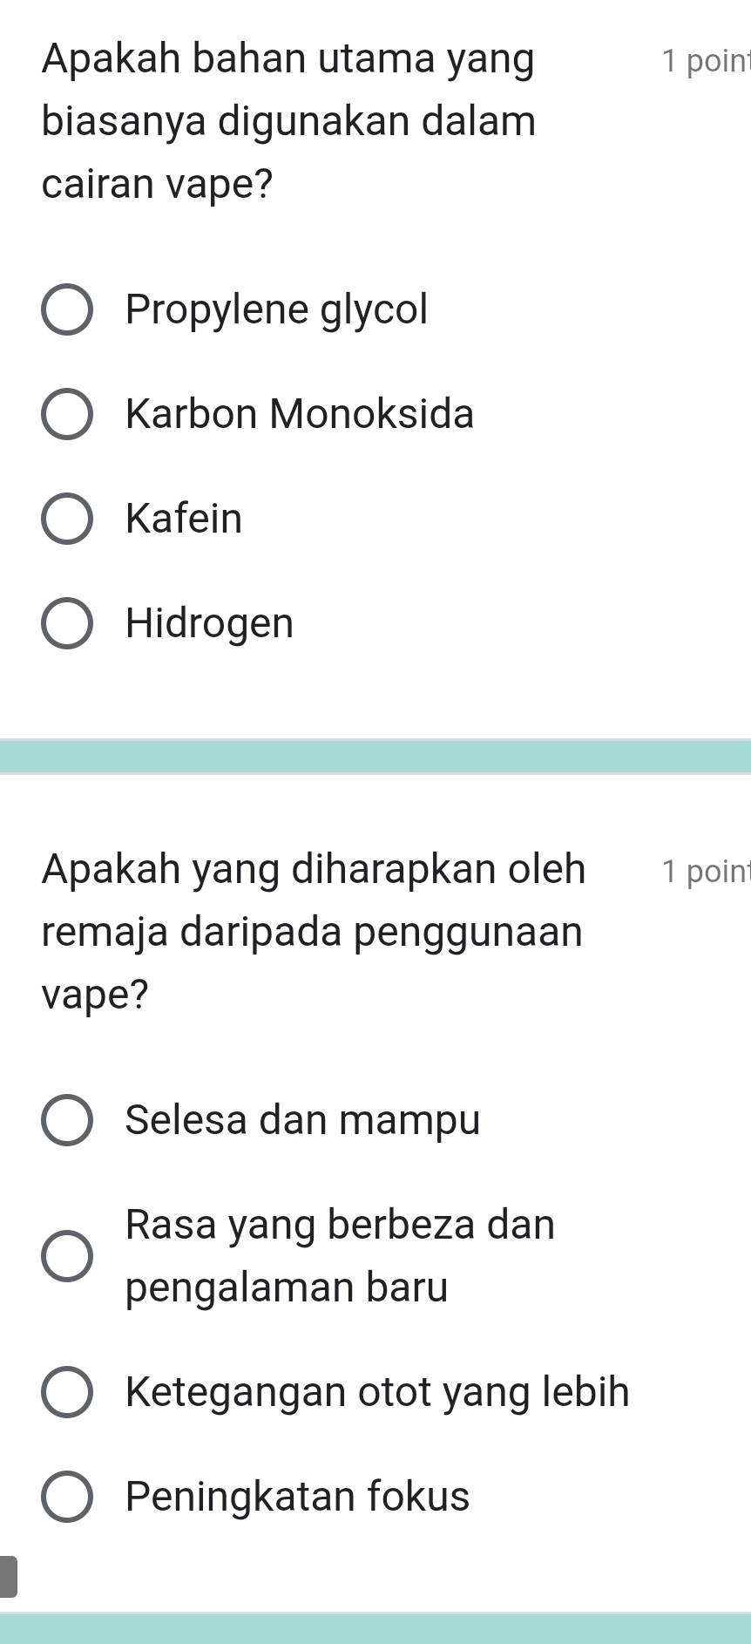Tap the 'Ketegangan otot yang lebih' label text
Viewport: 751px width, 1644px height.
[x=377, y=1392]
